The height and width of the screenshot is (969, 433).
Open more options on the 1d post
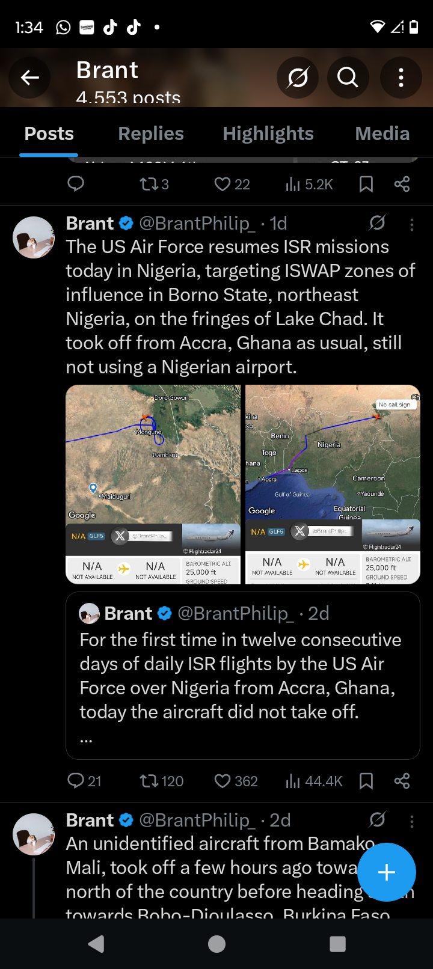[x=412, y=225]
